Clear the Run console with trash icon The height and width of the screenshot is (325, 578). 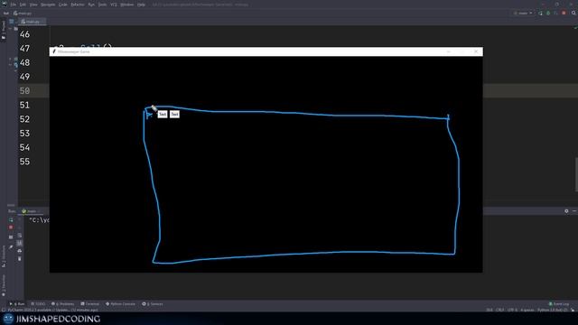coord(20,259)
